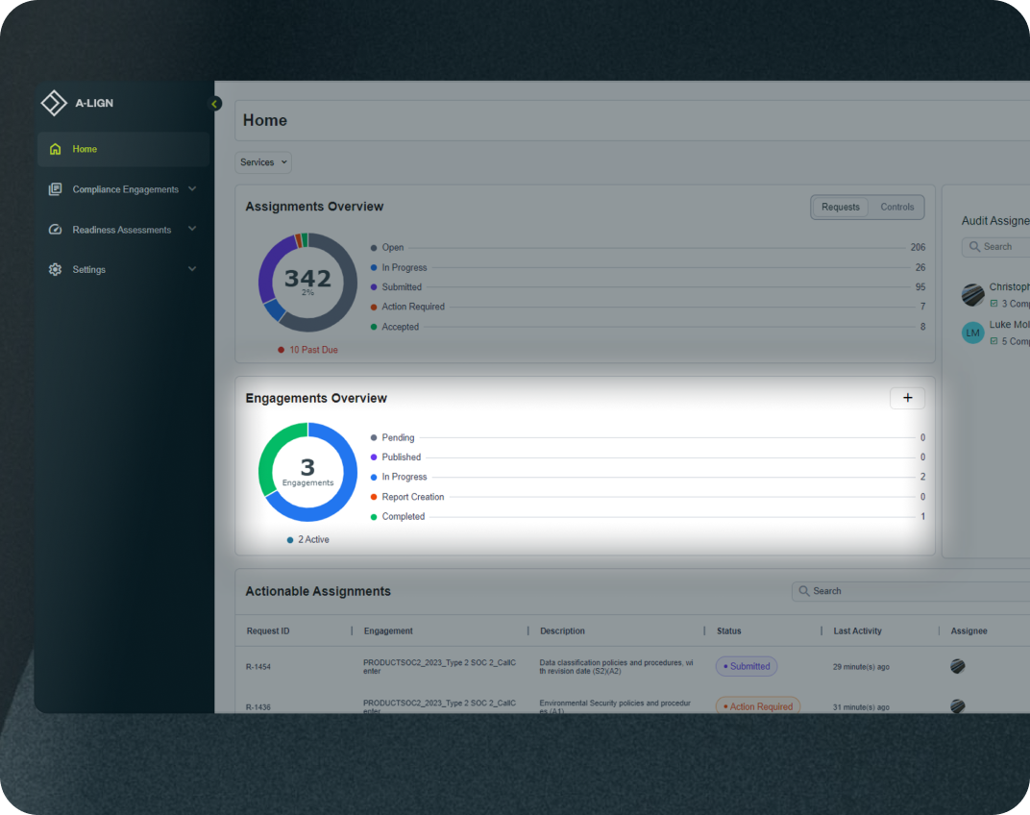Sort by the Last Activity column header
The width and height of the screenshot is (1030, 815).
pyautogui.click(x=857, y=631)
